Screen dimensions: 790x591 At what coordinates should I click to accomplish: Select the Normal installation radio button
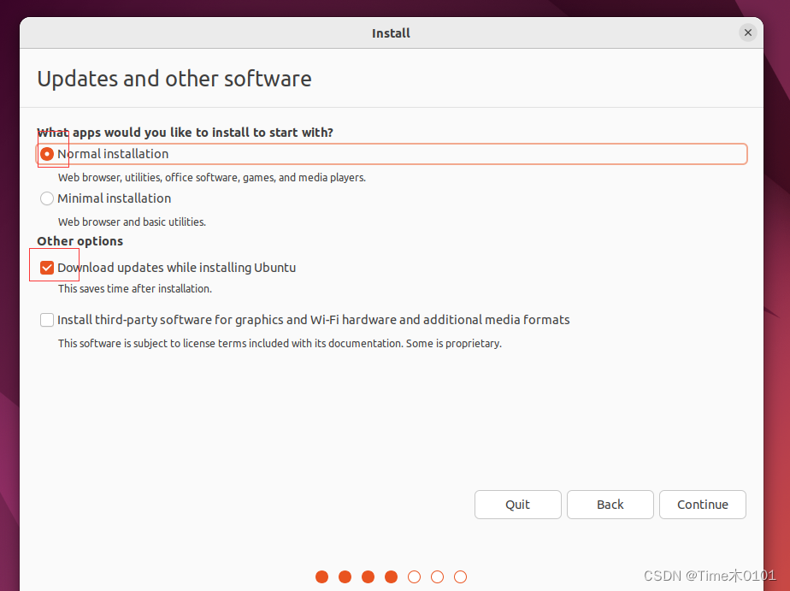(47, 154)
